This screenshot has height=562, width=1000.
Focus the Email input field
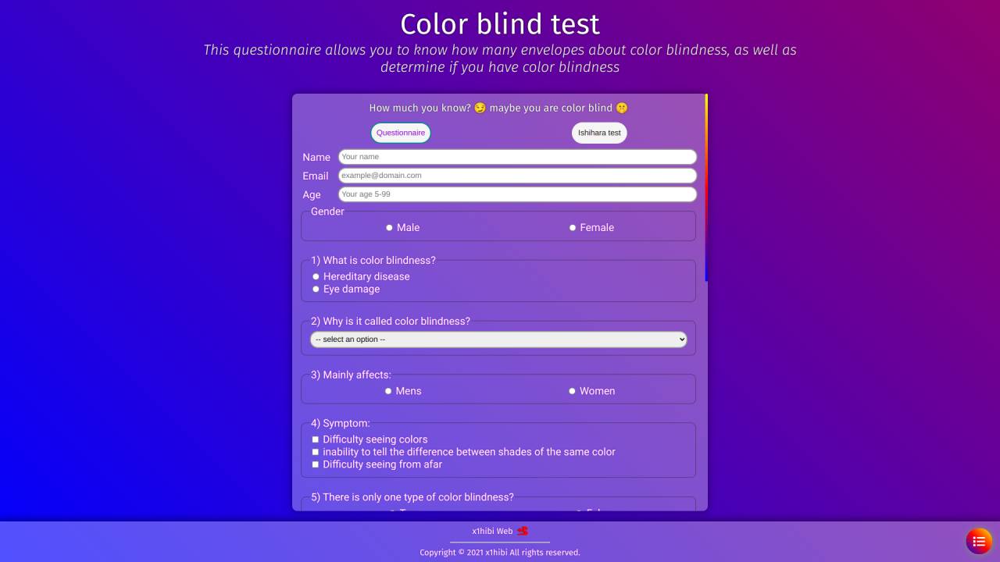pos(517,176)
